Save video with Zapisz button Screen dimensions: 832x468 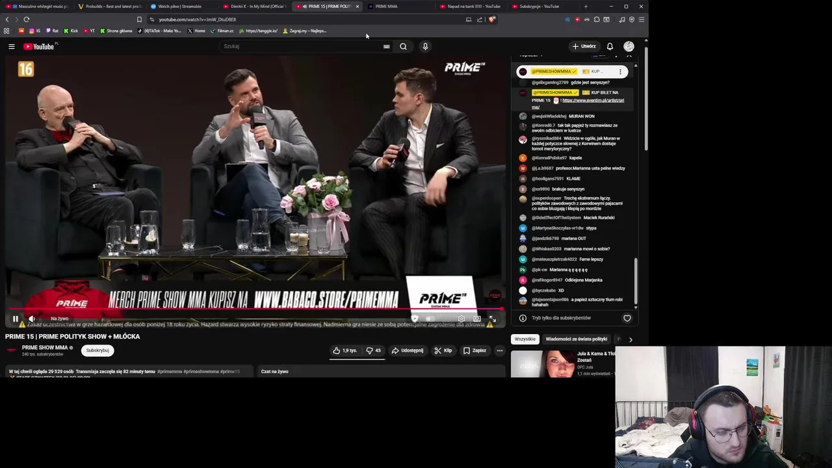coord(474,350)
